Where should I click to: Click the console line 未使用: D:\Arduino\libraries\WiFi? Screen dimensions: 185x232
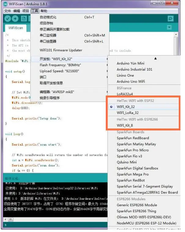coord(33,193)
